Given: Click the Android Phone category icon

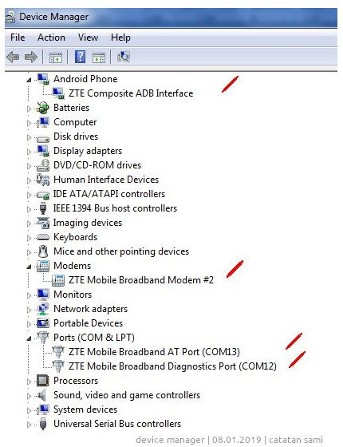Looking at the screenshot, I should pyautogui.click(x=43, y=79).
